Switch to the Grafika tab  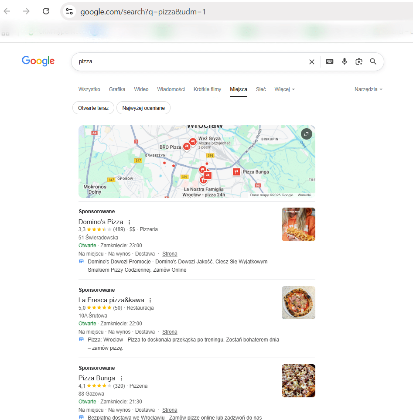[x=117, y=89]
